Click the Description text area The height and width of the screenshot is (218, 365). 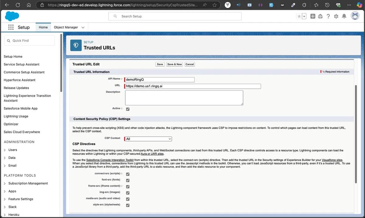[184, 98]
